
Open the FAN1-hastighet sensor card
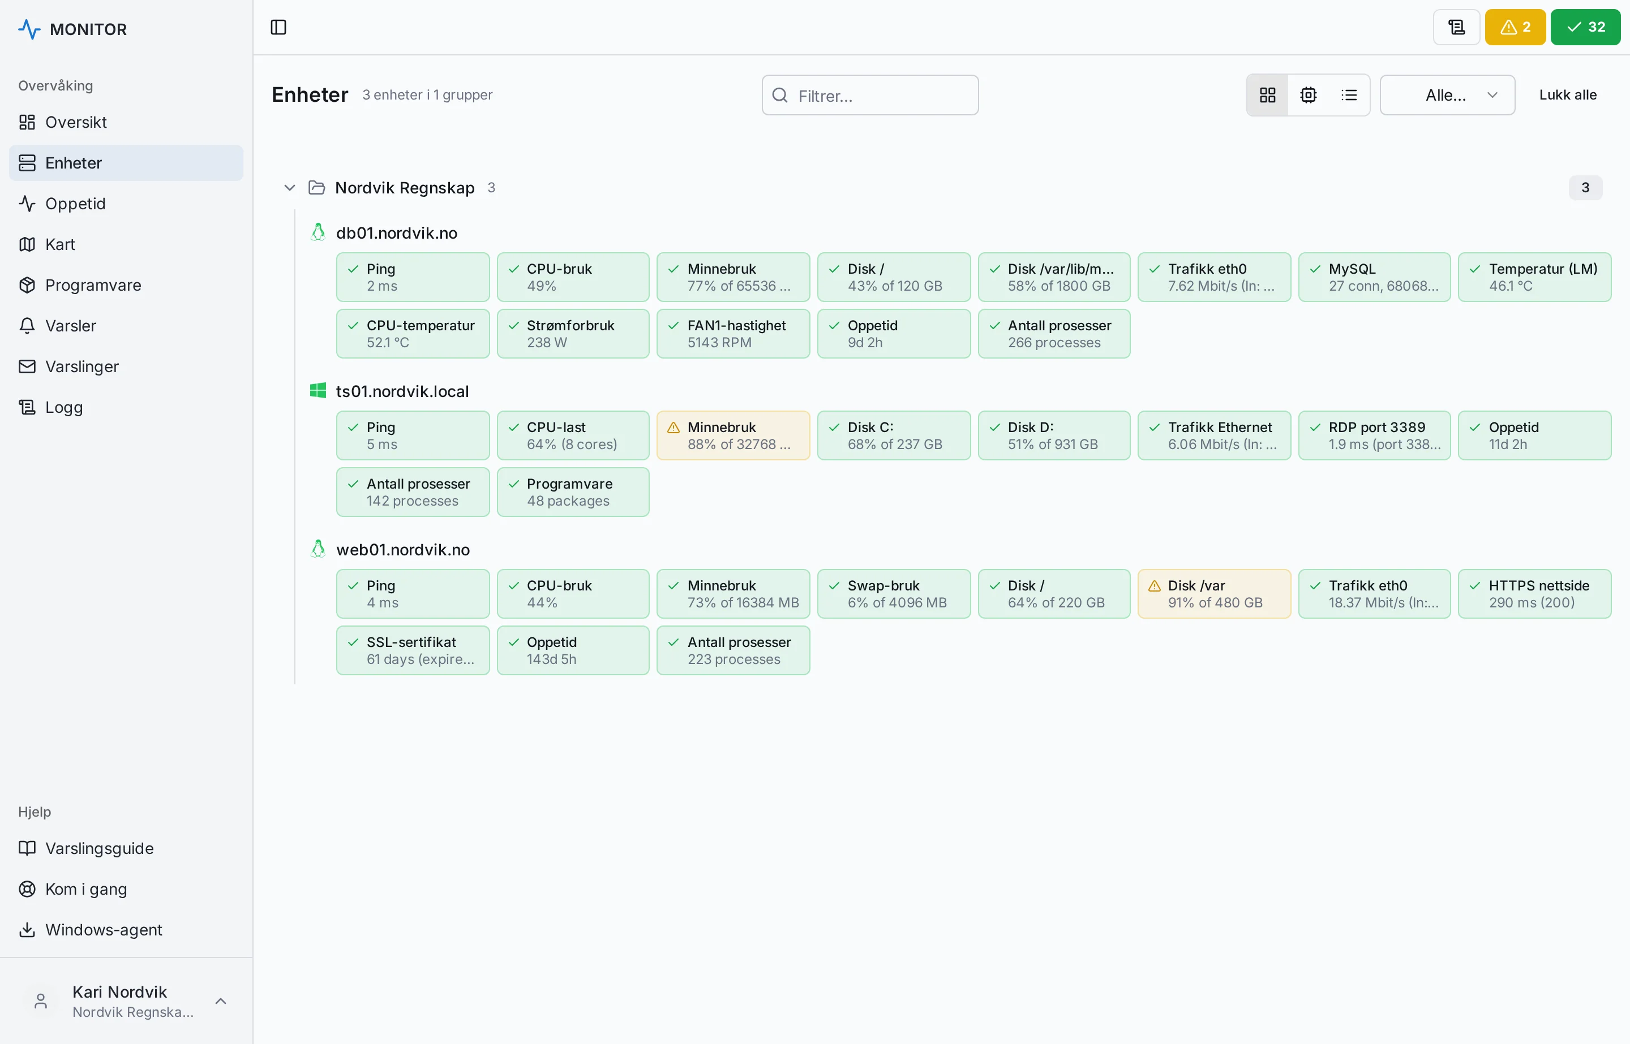tap(732, 334)
